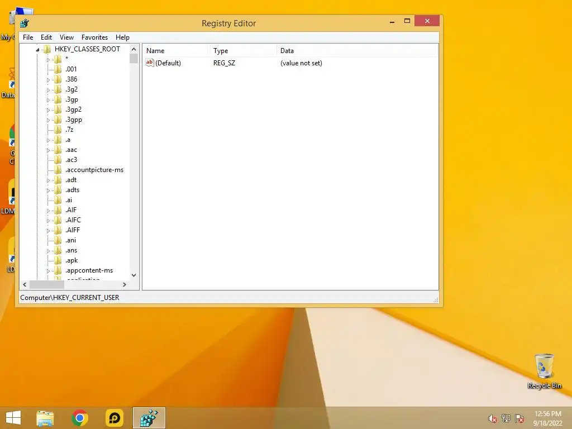Click the muted volume tray icon
572x429 pixels.
click(x=492, y=418)
